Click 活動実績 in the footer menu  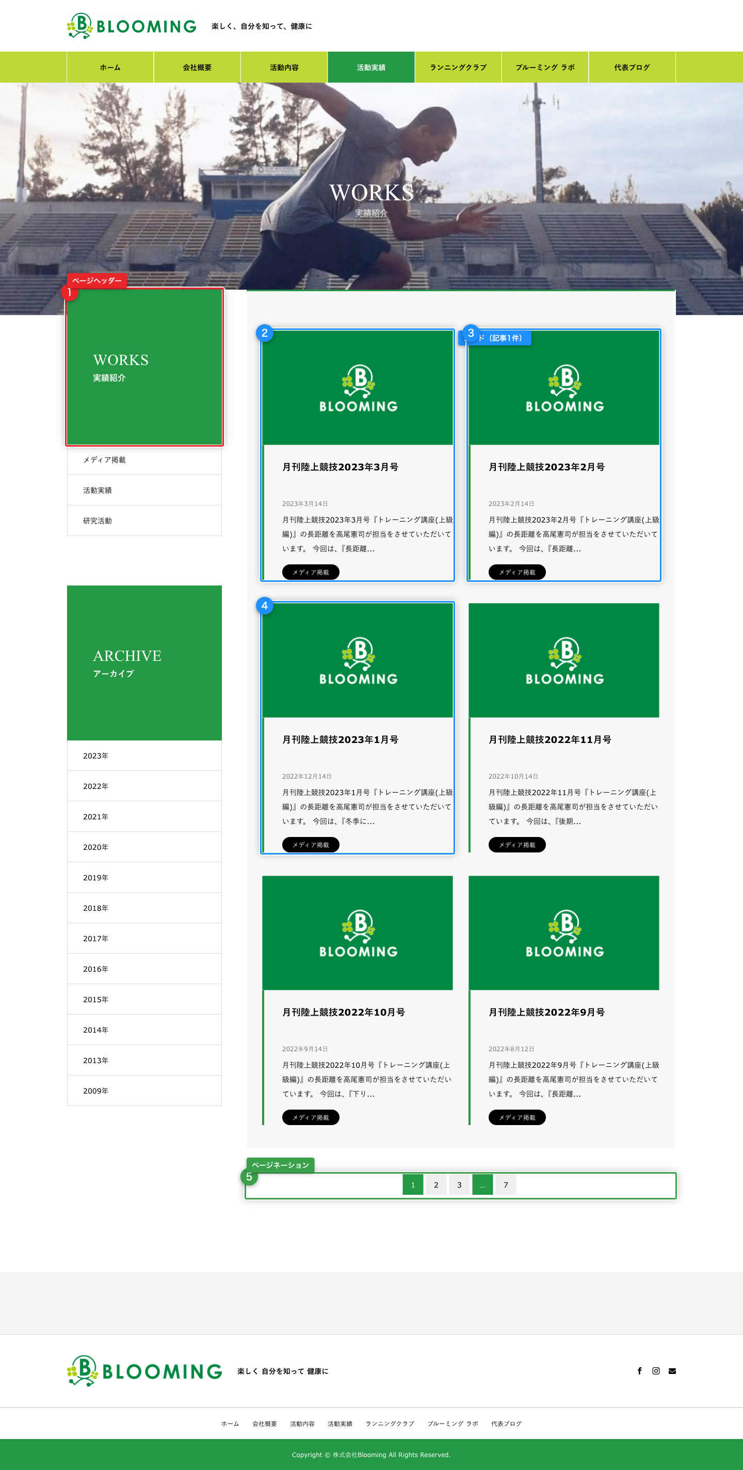pyautogui.click(x=340, y=1424)
